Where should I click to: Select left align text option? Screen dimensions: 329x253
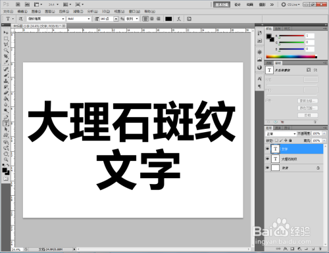coord(145,19)
